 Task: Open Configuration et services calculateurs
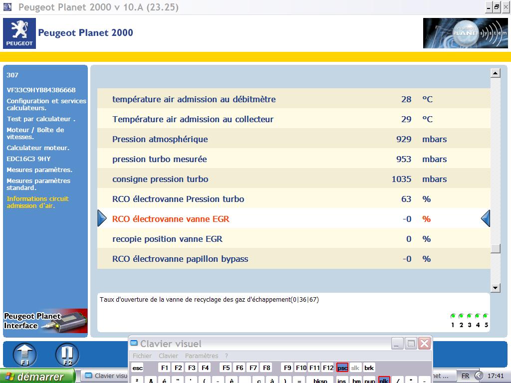click(x=46, y=105)
